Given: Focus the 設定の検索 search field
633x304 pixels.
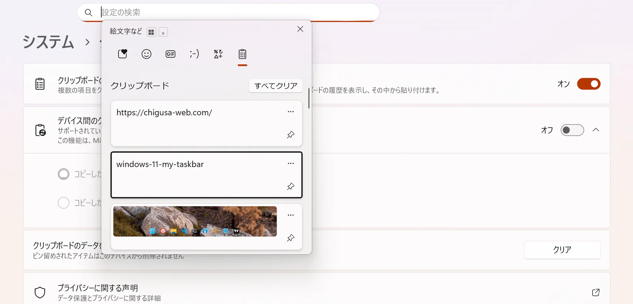Looking at the screenshot, I should tap(228, 12).
